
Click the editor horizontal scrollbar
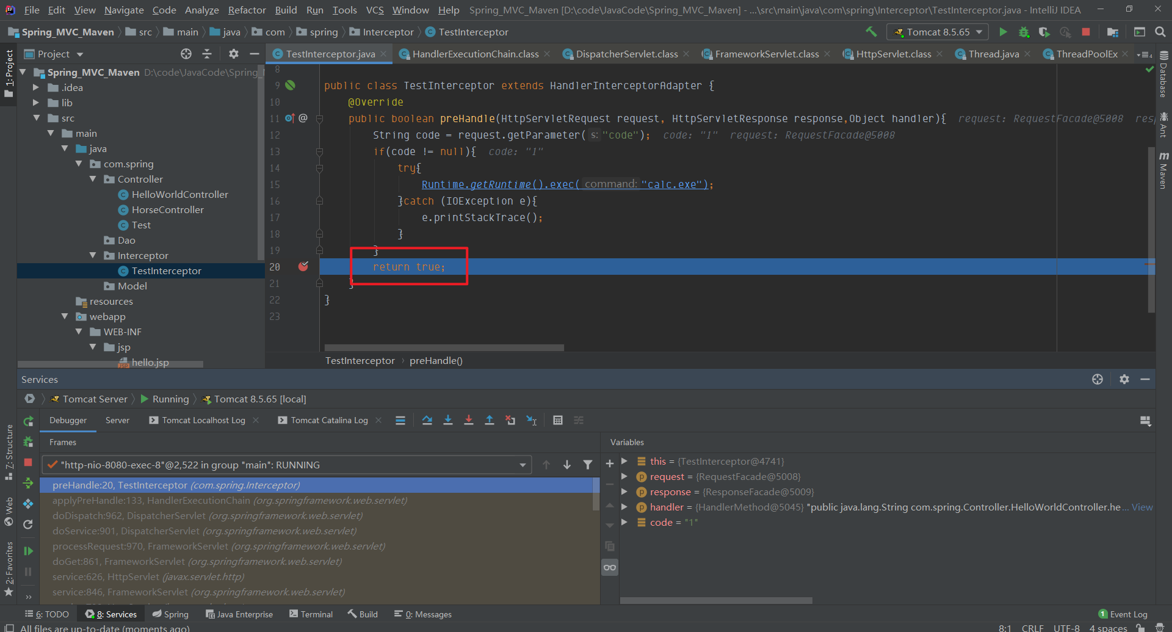444,347
